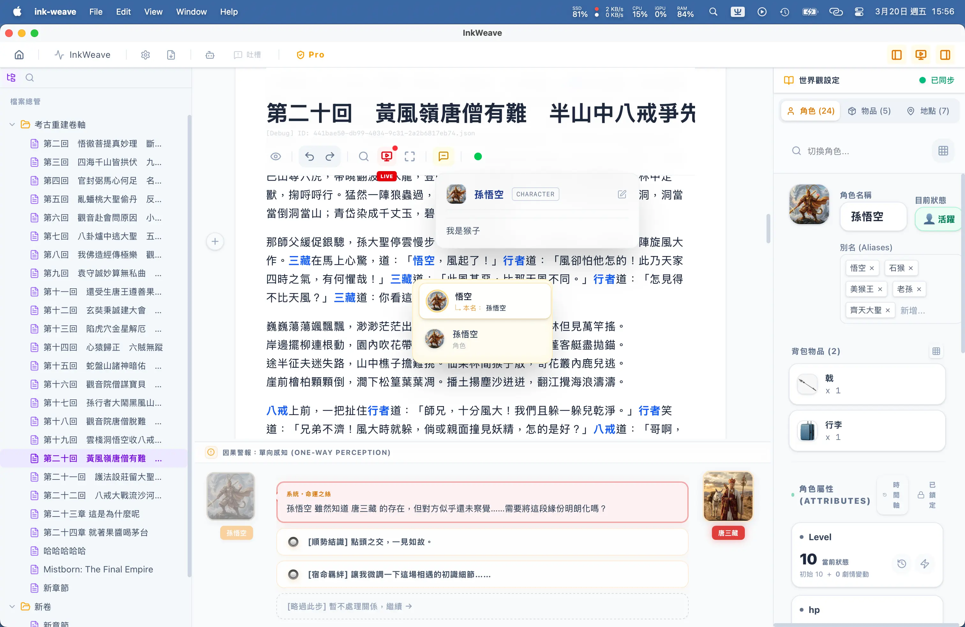Switch to the 物品 (5) tab

pyautogui.click(x=869, y=111)
